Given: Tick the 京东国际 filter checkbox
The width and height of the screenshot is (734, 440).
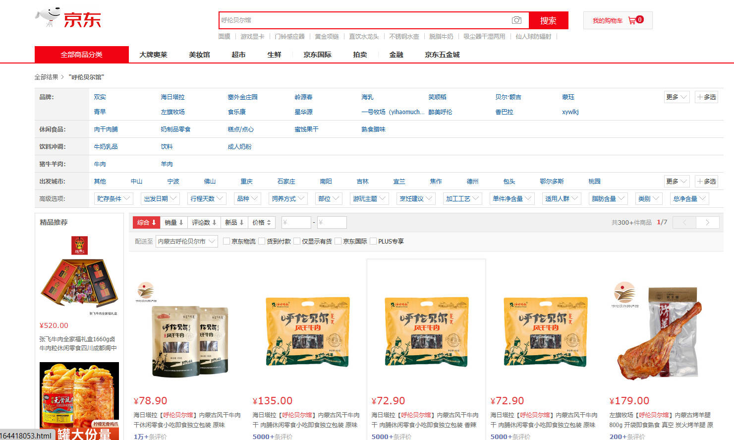Looking at the screenshot, I should 338,241.
